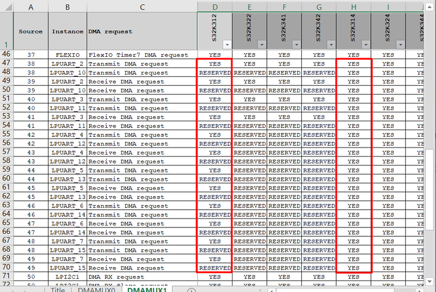Select column I header

388,7
